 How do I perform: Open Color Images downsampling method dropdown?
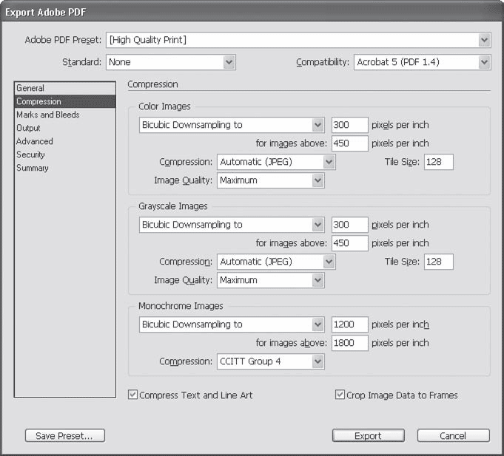(x=232, y=125)
